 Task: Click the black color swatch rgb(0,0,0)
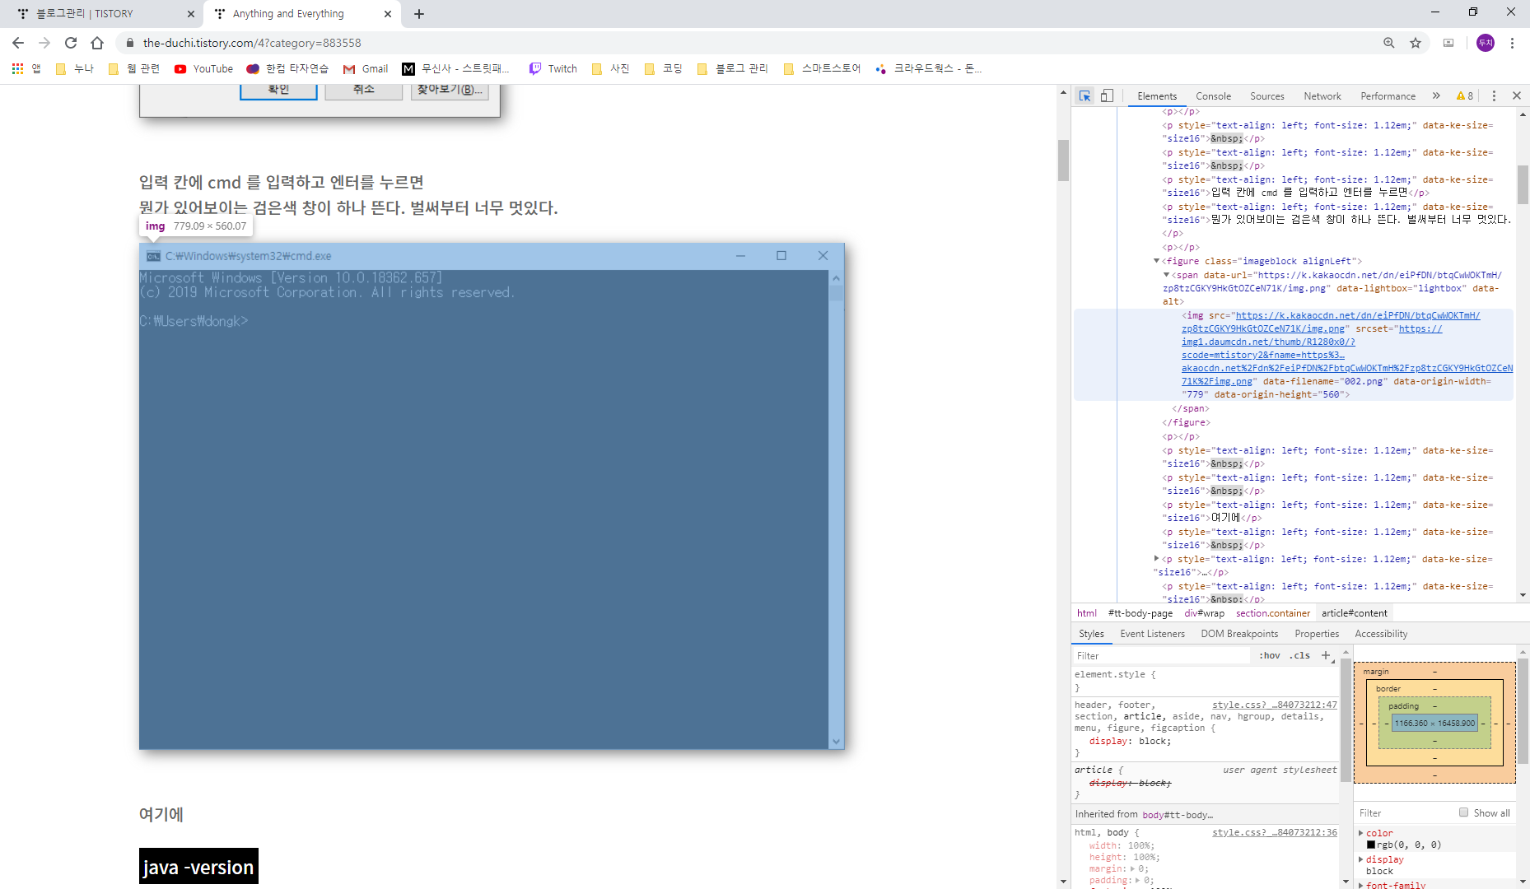click(1371, 845)
